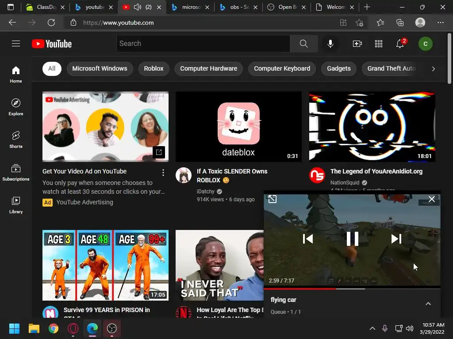Viewport: 453px width, 339px height.
Task: Select the Microsoft Windows chip
Action: click(100, 68)
